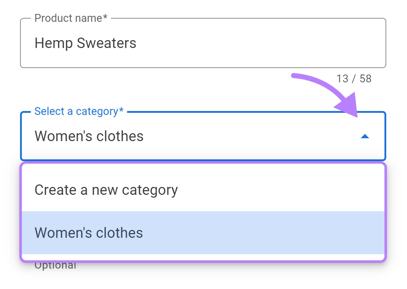The height and width of the screenshot is (289, 407).
Task: Click the purple-highlighted dropdown panel
Action: tap(203, 211)
